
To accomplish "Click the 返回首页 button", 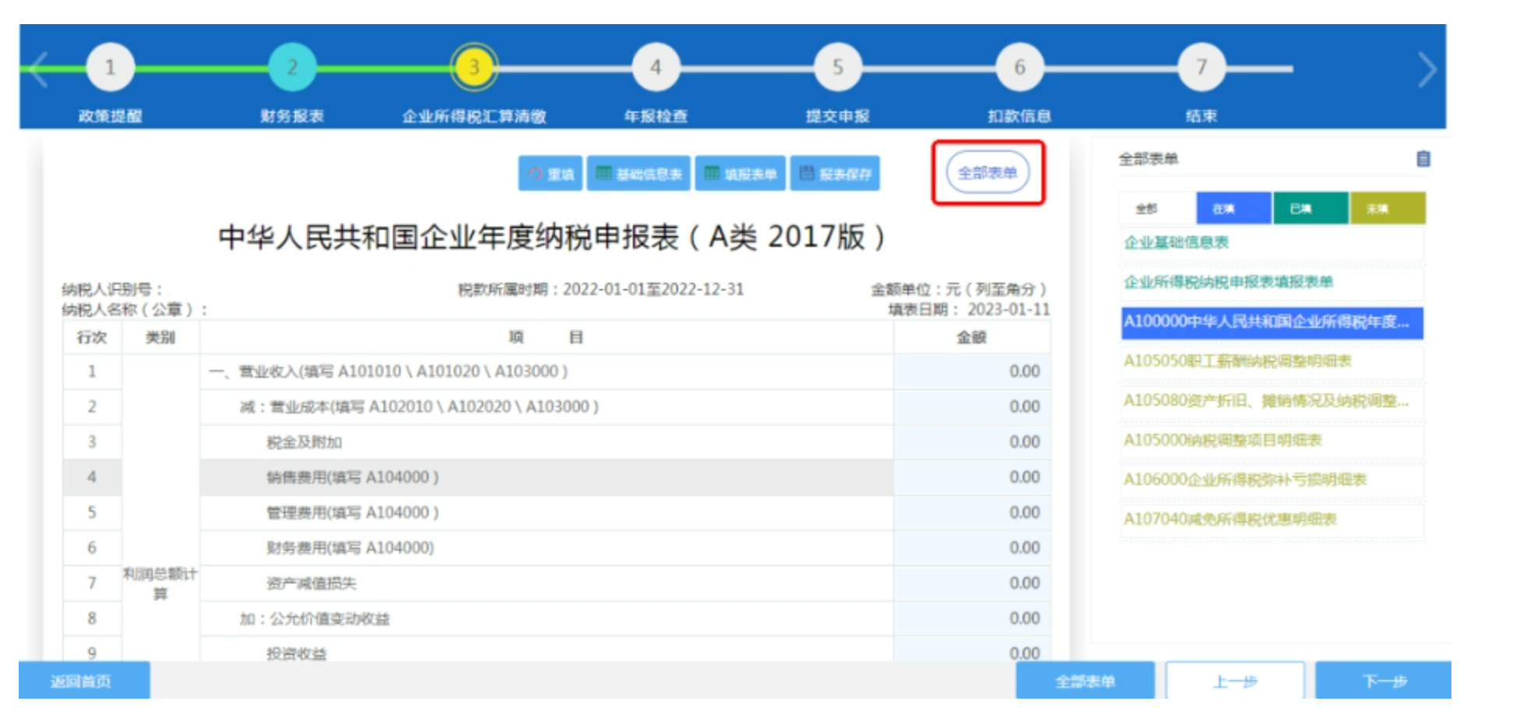I will coord(84,681).
